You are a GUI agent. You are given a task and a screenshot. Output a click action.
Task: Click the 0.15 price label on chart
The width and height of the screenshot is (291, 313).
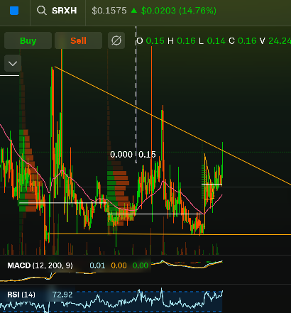(147, 155)
